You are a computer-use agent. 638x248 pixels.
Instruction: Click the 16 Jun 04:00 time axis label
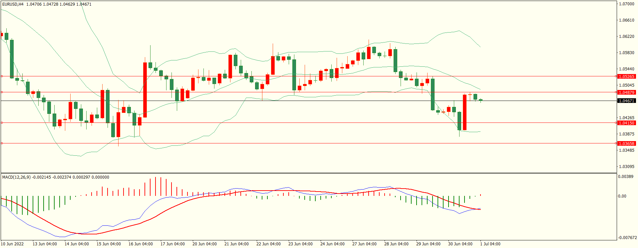pos(141,244)
